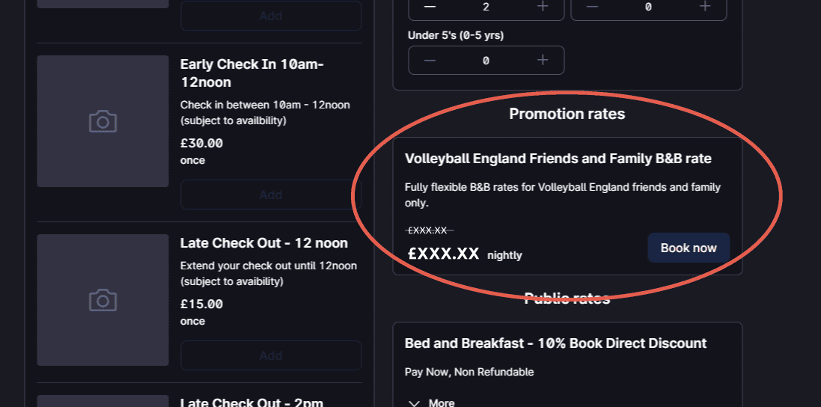
Task: Click the Promotion rates heading
Action: click(x=567, y=114)
